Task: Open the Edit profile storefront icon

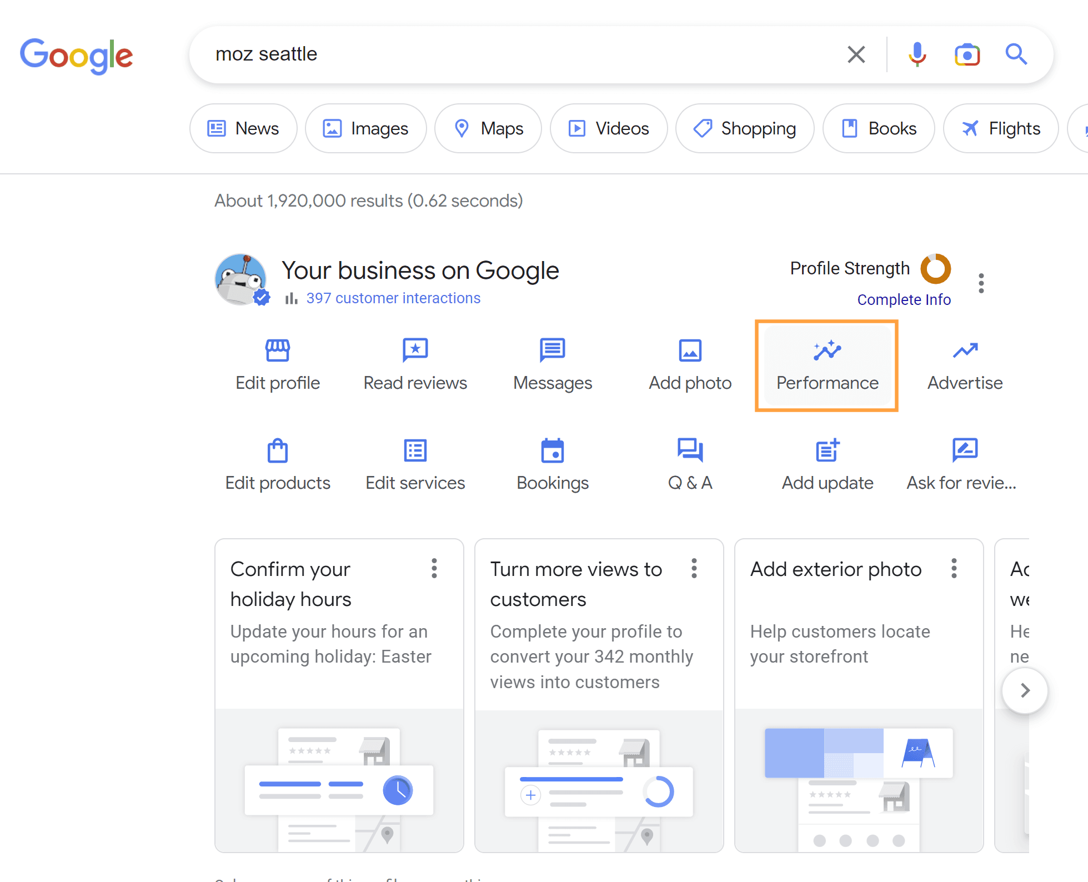Action: [x=277, y=350]
